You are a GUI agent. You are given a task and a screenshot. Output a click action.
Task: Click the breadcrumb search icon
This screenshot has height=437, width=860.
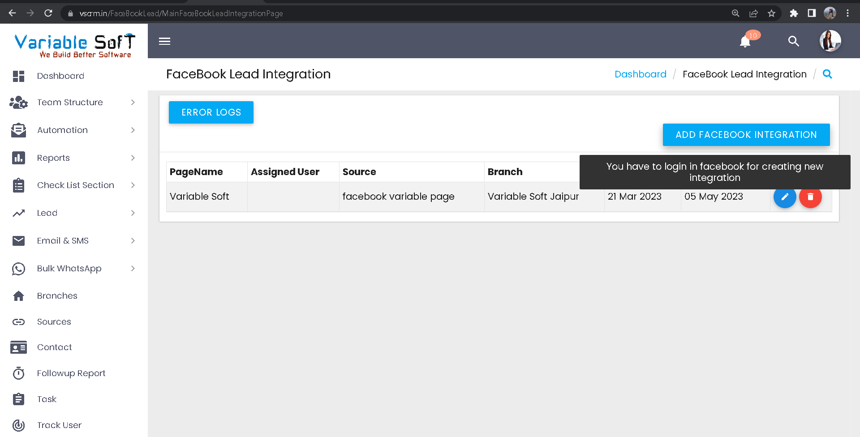coord(827,74)
